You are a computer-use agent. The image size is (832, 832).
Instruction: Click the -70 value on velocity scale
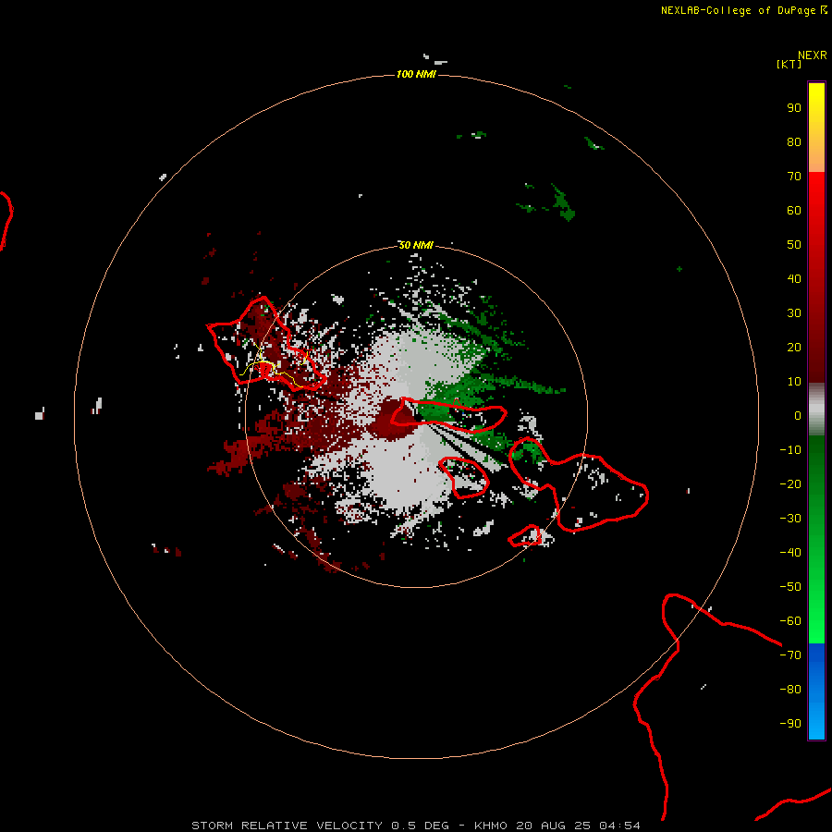click(790, 655)
